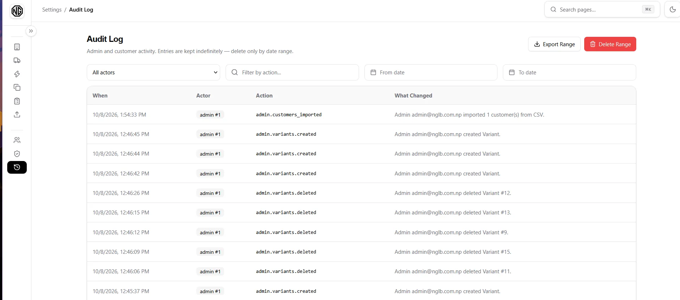
Task: Select the active audit log history icon
Action: coord(17,167)
